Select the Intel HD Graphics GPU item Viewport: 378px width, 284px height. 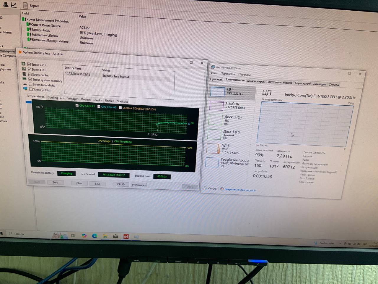click(227, 162)
